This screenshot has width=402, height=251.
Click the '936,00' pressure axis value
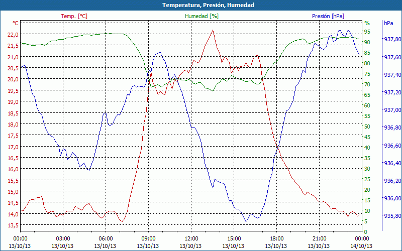coord(392,198)
